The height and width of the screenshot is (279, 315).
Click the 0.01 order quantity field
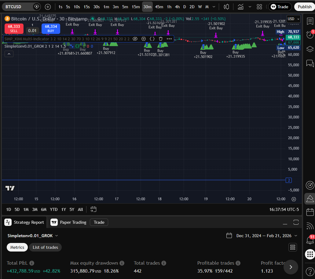tap(32, 31)
